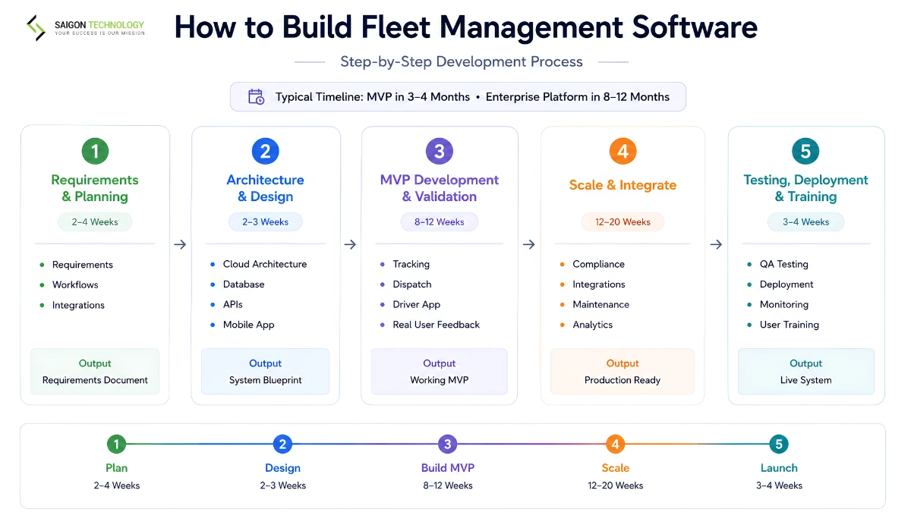Select the Analytics bullet item
The height and width of the screenshot is (512, 911).
point(586,325)
